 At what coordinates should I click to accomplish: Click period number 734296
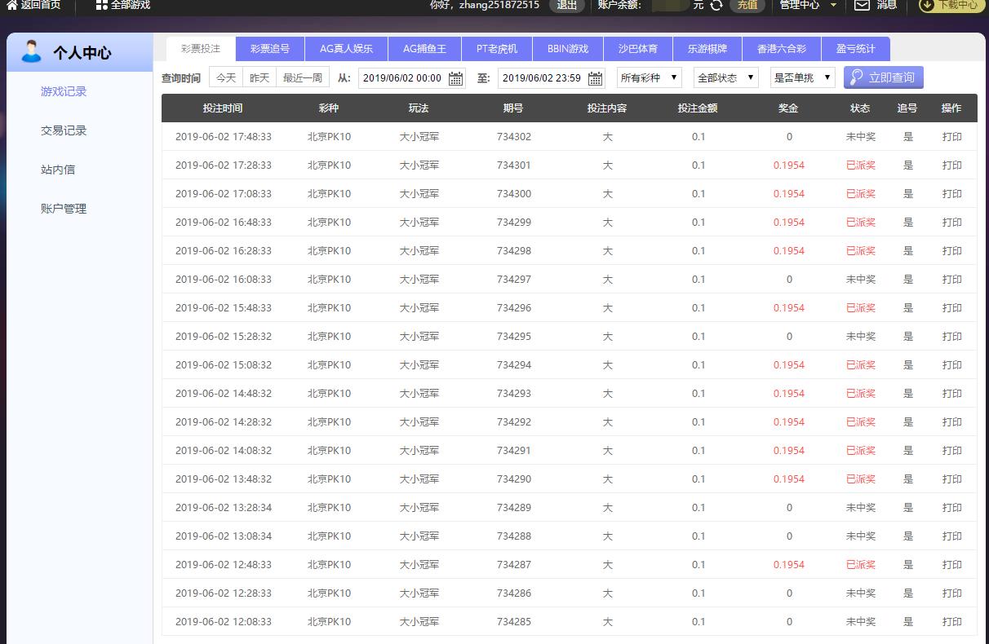tap(514, 308)
